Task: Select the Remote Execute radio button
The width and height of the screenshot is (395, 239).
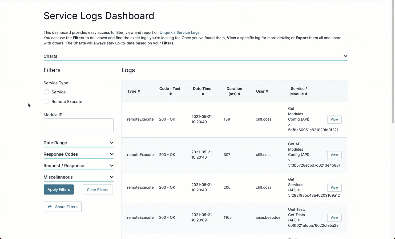Action: click(x=46, y=101)
